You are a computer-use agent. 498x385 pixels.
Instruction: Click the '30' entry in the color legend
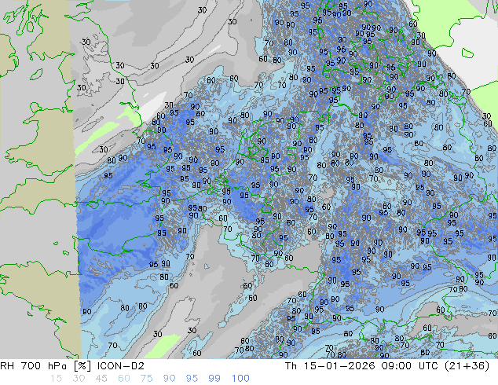pos(79,379)
